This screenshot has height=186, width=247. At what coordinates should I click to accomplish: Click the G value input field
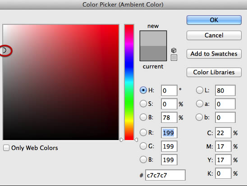point(169,146)
